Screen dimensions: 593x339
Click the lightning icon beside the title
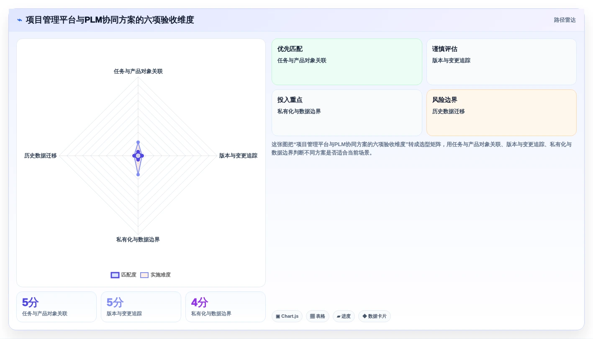coord(20,20)
